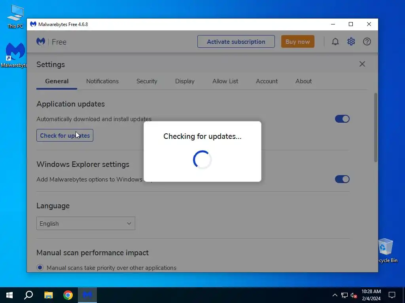Click the Application updates heading
405x303 pixels.
(x=70, y=104)
